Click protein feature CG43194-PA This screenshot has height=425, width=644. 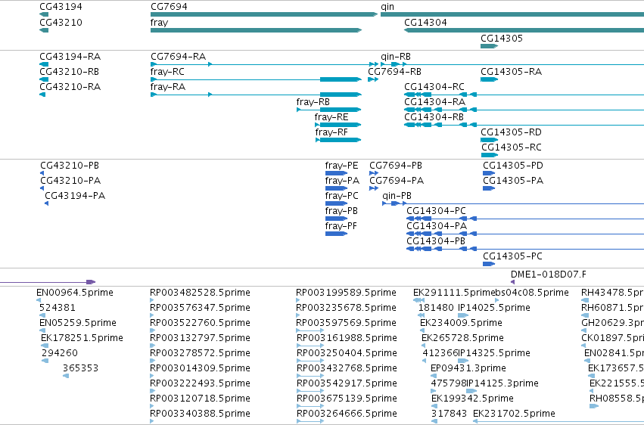[x=46, y=203]
